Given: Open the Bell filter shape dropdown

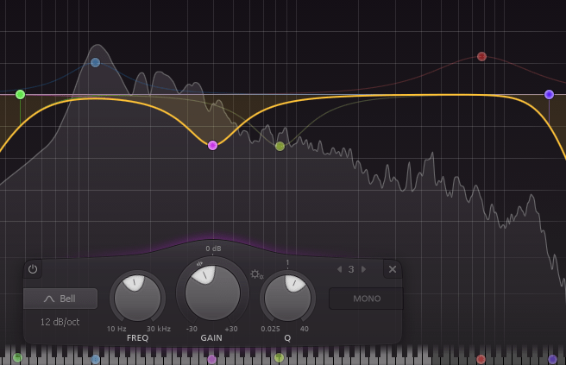Looking at the screenshot, I should [x=60, y=299].
